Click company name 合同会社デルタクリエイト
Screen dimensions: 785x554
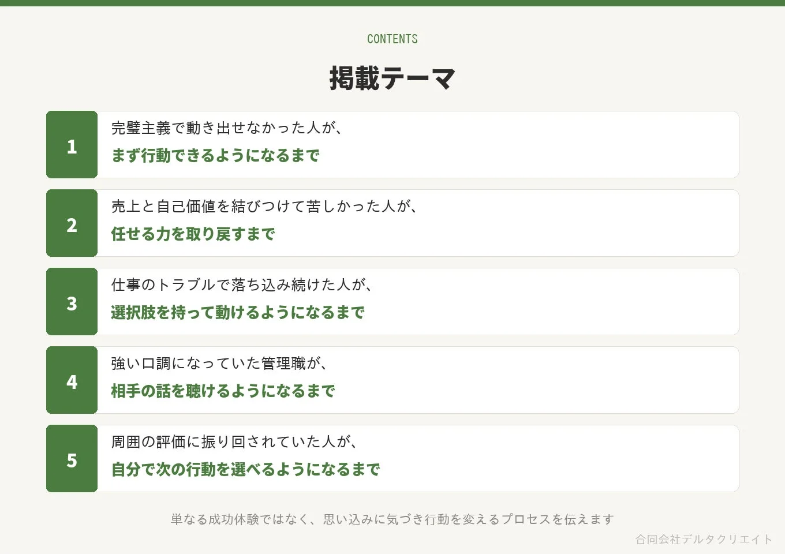[704, 539]
